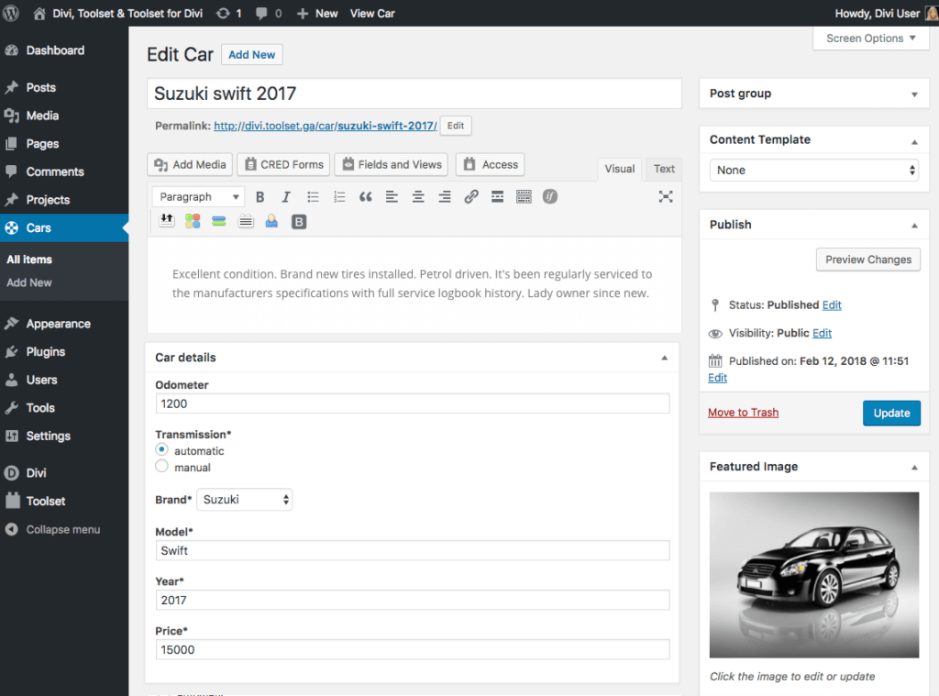Apply blockquote formatting
The height and width of the screenshot is (696, 939).
(x=365, y=197)
